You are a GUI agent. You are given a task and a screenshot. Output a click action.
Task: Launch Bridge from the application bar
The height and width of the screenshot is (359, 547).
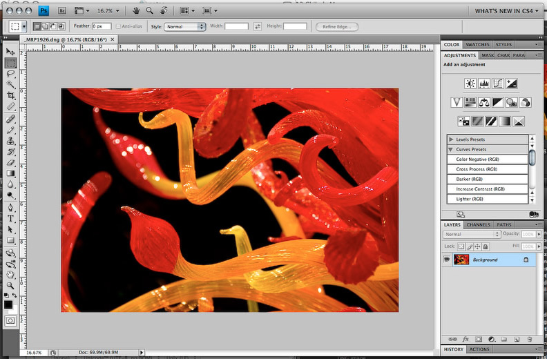pyautogui.click(x=61, y=11)
